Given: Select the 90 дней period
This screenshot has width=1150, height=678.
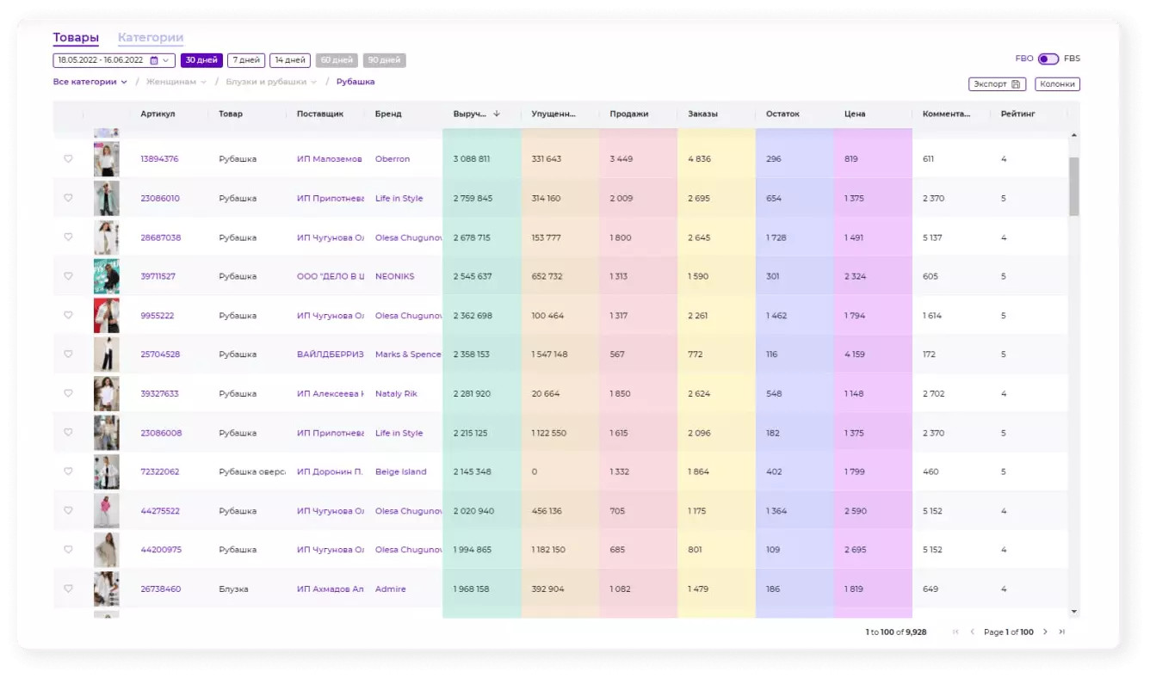Looking at the screenshot, I should pyautogui.click(x=384, y=60).
